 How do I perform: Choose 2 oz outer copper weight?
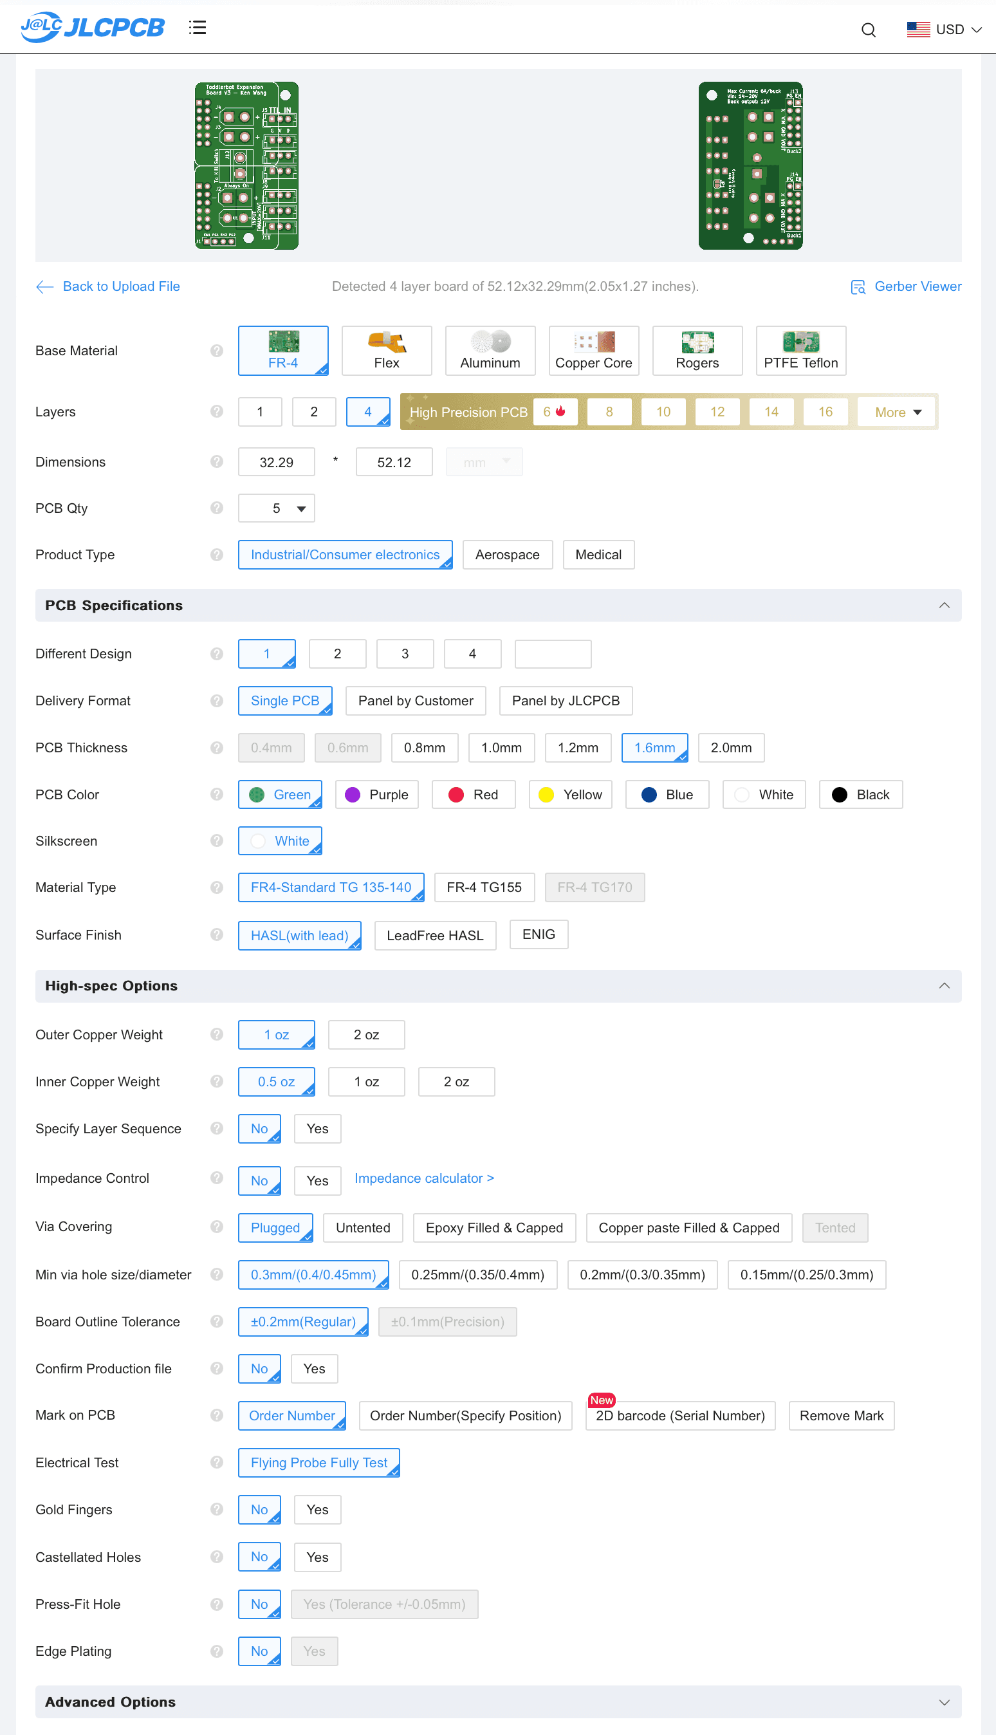click(366, 1035)
